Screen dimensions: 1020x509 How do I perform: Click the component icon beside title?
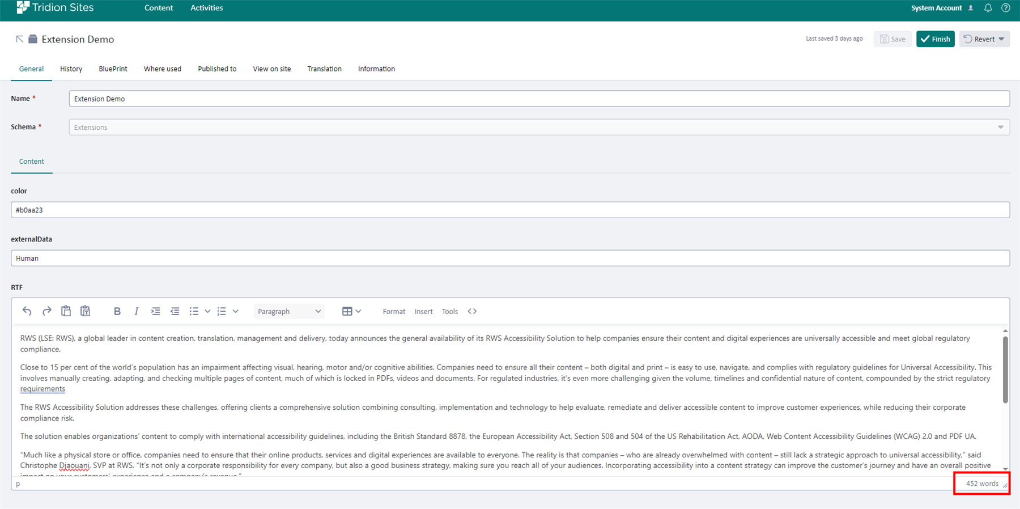pos(33,39)
